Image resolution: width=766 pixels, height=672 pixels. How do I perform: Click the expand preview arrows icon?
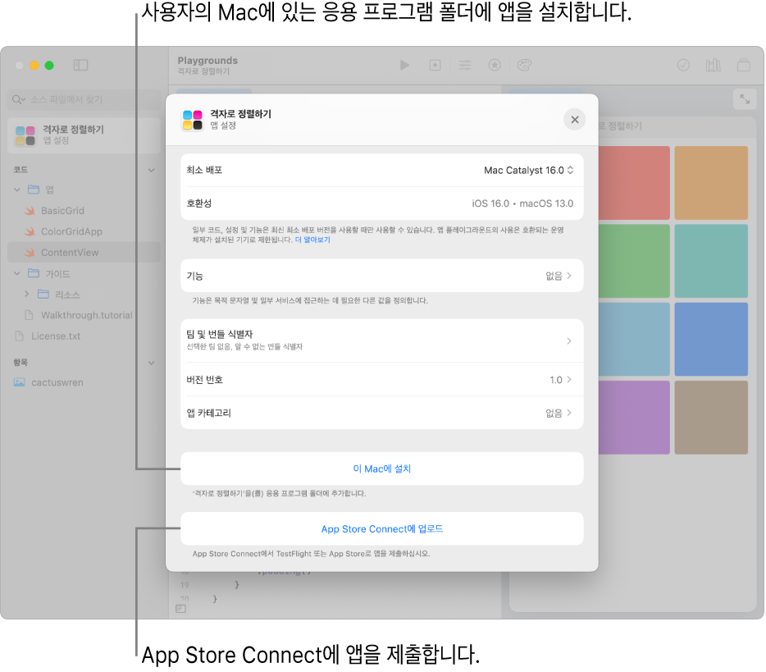745,99
